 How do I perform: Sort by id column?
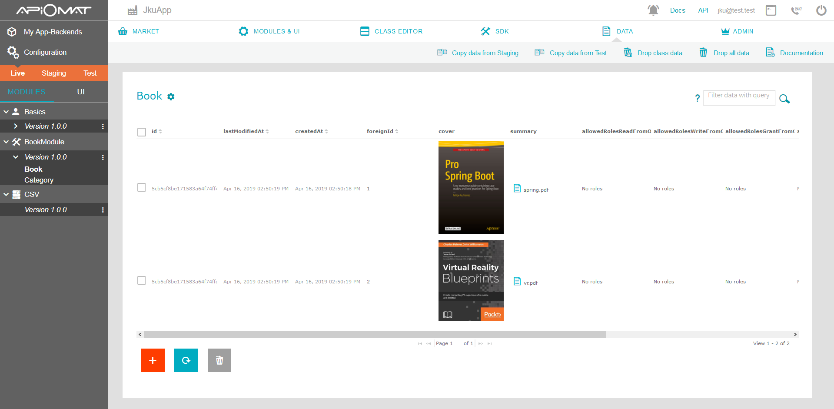tap(156, 131)
